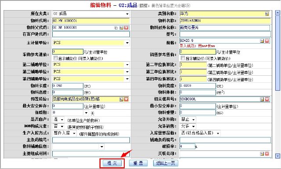This screenshot has height=169, width=281.
Task: Open the picker icon in 关联公司 field
Action: [262, 154]
